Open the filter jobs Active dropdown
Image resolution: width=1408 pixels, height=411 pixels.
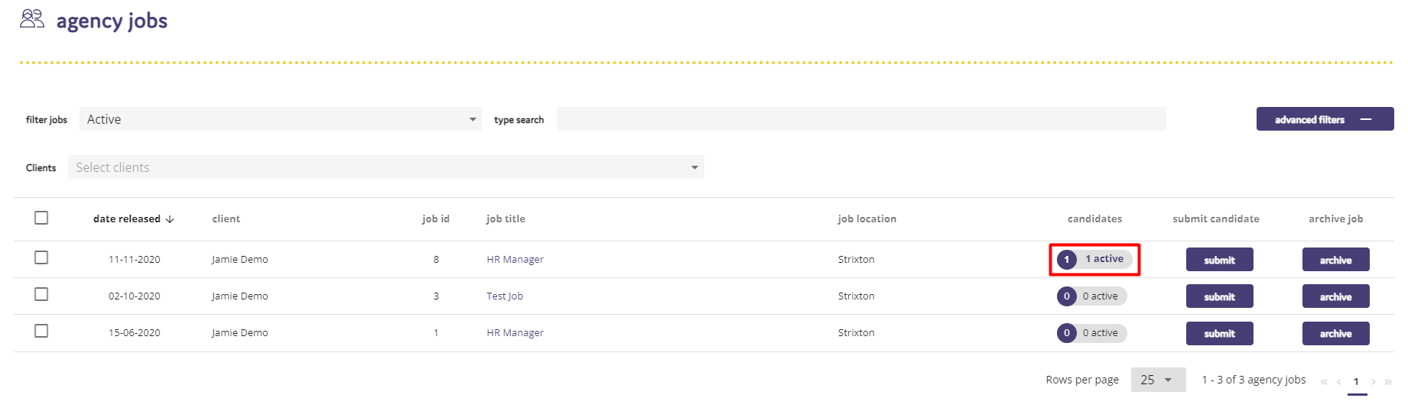click(x=281, y=119)
